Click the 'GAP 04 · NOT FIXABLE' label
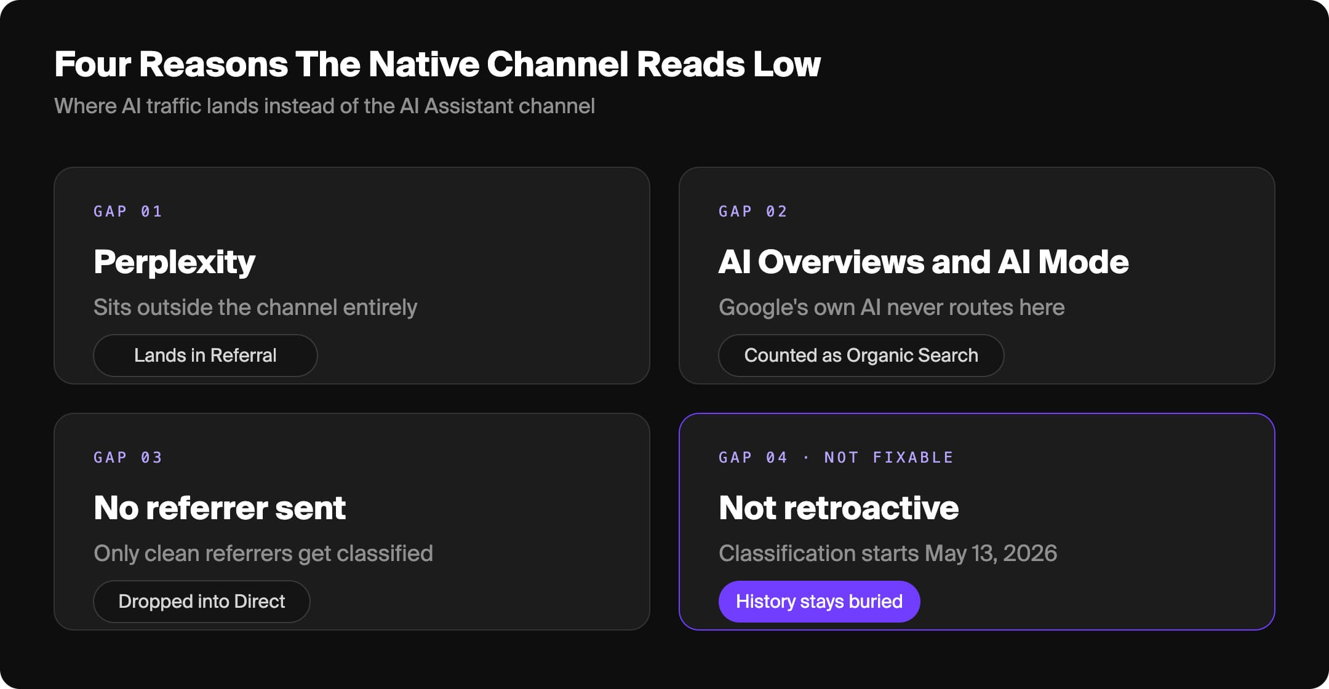Image resolution: width=1329 pixels, height=689 pixels. (x=836, y=458)
